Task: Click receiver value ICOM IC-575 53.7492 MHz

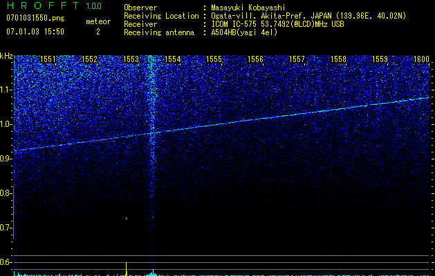Action: [277, 24]
